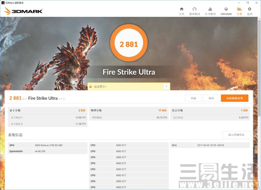Click the GPU label cell
Screen dimensions: 261x190
click(x=20, y=145)
